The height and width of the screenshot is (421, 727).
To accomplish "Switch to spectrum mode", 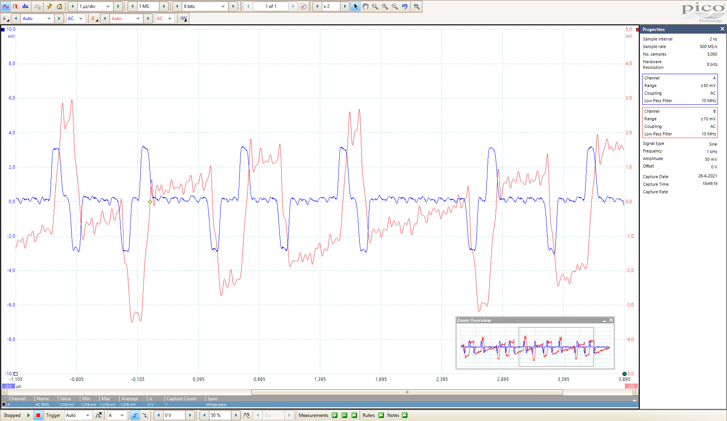I will [25, 6].
